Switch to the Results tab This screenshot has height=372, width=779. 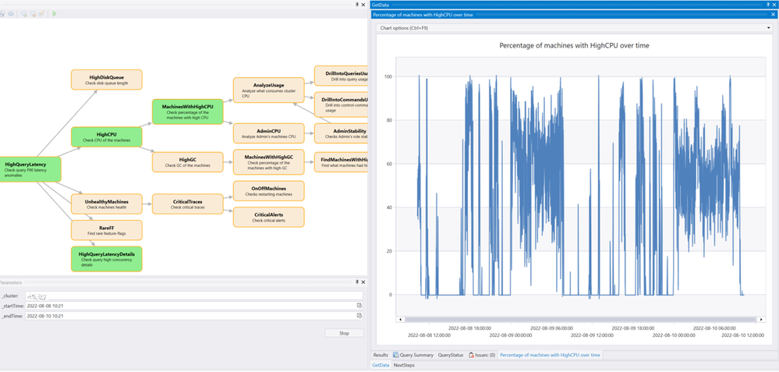(381, 355)
